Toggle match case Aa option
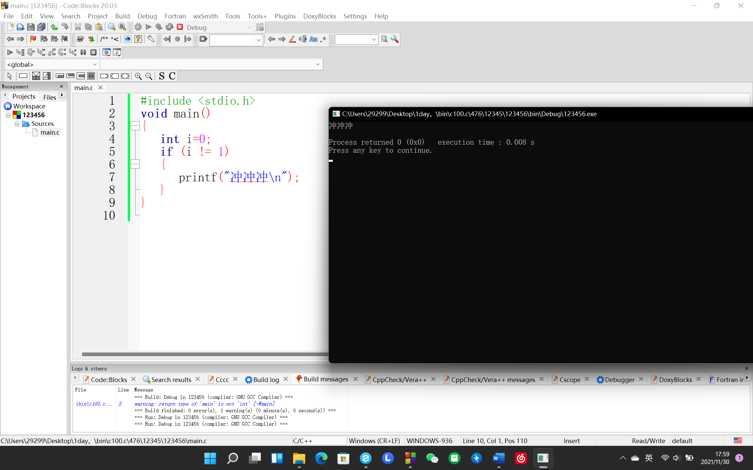This screenshot has height=470, width=753. coord(313,39)
